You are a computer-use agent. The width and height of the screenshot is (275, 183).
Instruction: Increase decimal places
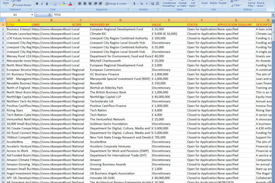pyautogui.click(x=152, y=4)
